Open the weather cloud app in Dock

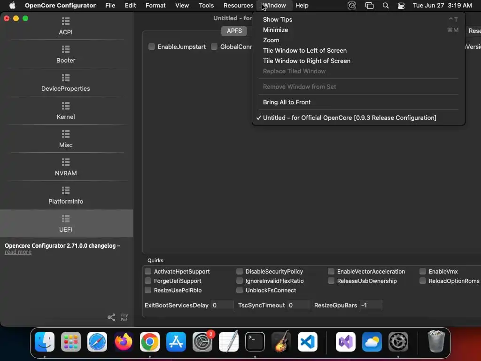372,342
